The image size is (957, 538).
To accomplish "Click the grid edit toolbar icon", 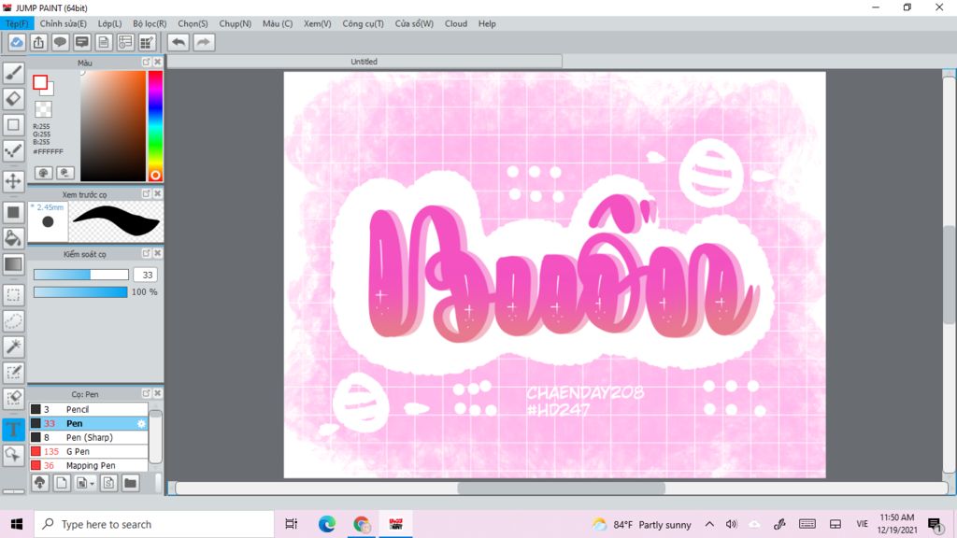I will tap(147, 42).
